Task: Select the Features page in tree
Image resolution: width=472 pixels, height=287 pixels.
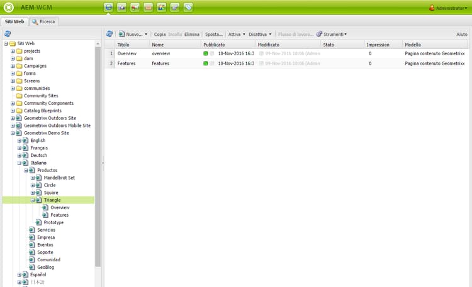Action: [x=59, y=215]
